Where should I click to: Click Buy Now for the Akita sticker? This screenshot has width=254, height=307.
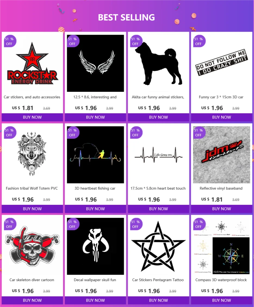point(159,117)
